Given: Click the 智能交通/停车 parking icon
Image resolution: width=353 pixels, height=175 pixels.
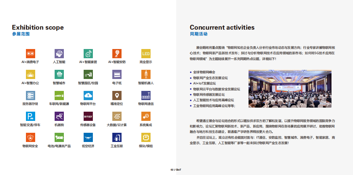Looking at the screenshot, I should pos(30,116).
